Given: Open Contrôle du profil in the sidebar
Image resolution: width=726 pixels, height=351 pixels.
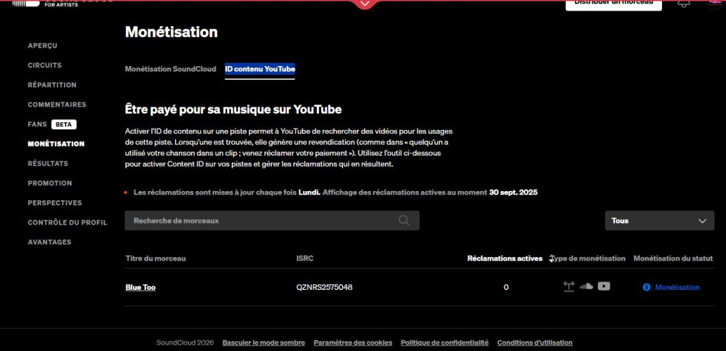Looking at the screenshot, I should coord(67,222).
